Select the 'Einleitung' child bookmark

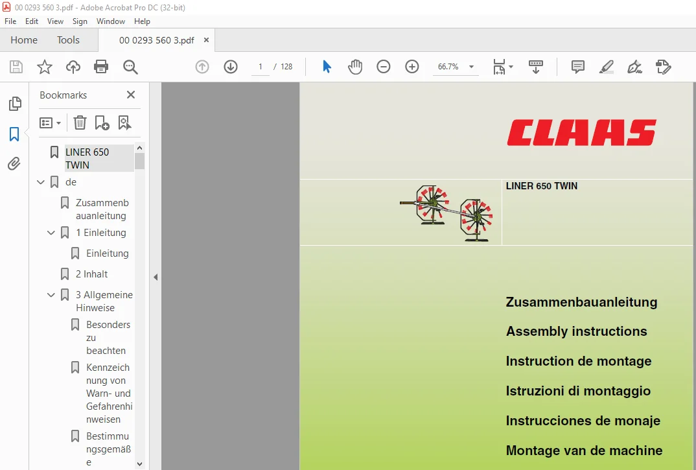tap(108, 253)
